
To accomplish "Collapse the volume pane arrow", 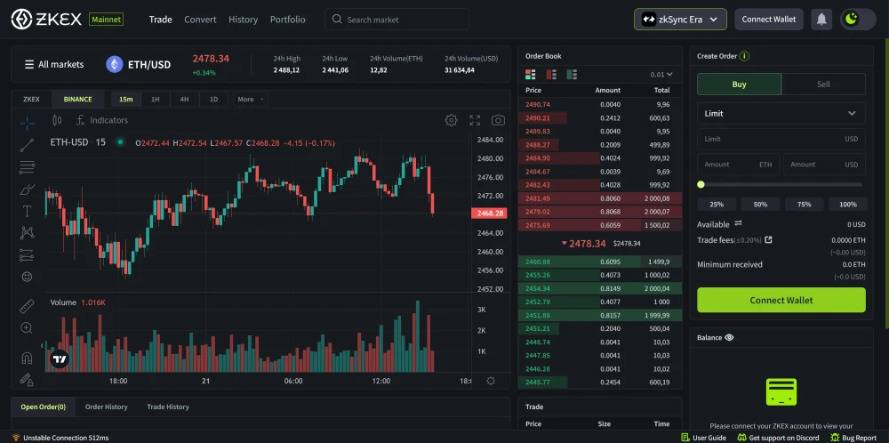I will [x=42, y=345].
